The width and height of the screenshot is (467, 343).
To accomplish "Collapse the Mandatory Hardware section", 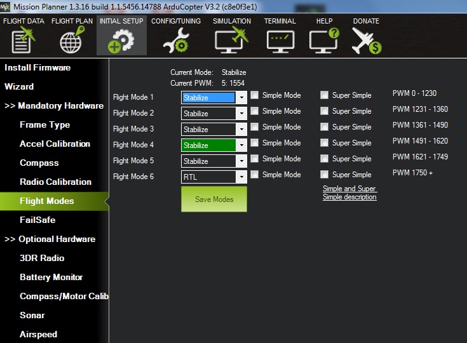I will (54, 105).
